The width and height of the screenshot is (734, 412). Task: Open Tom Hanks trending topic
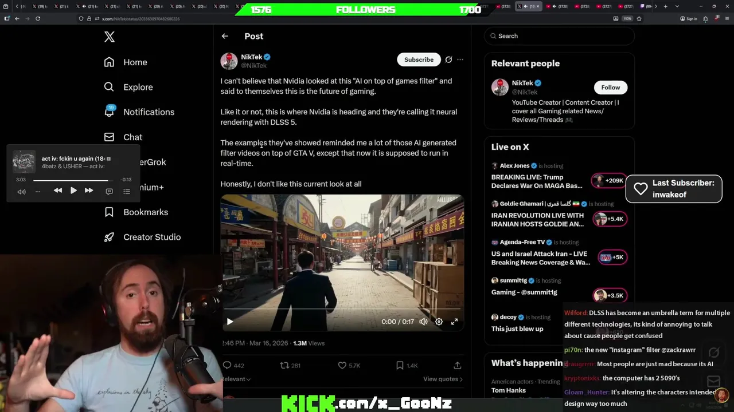(509, 390)
